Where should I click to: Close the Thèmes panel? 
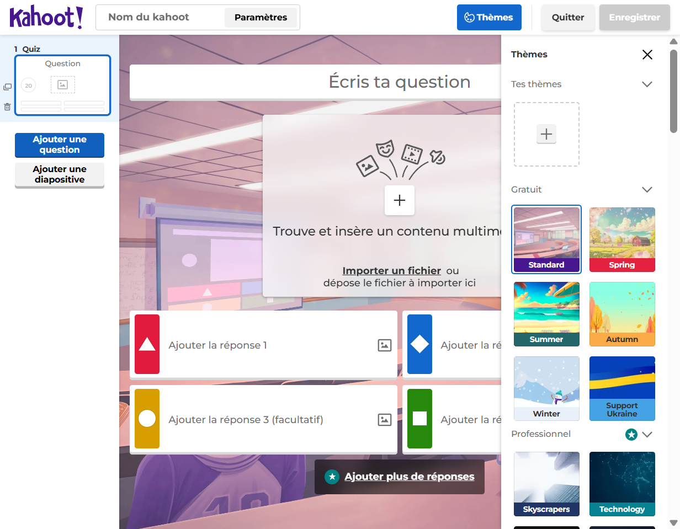(x=647, y=55)
